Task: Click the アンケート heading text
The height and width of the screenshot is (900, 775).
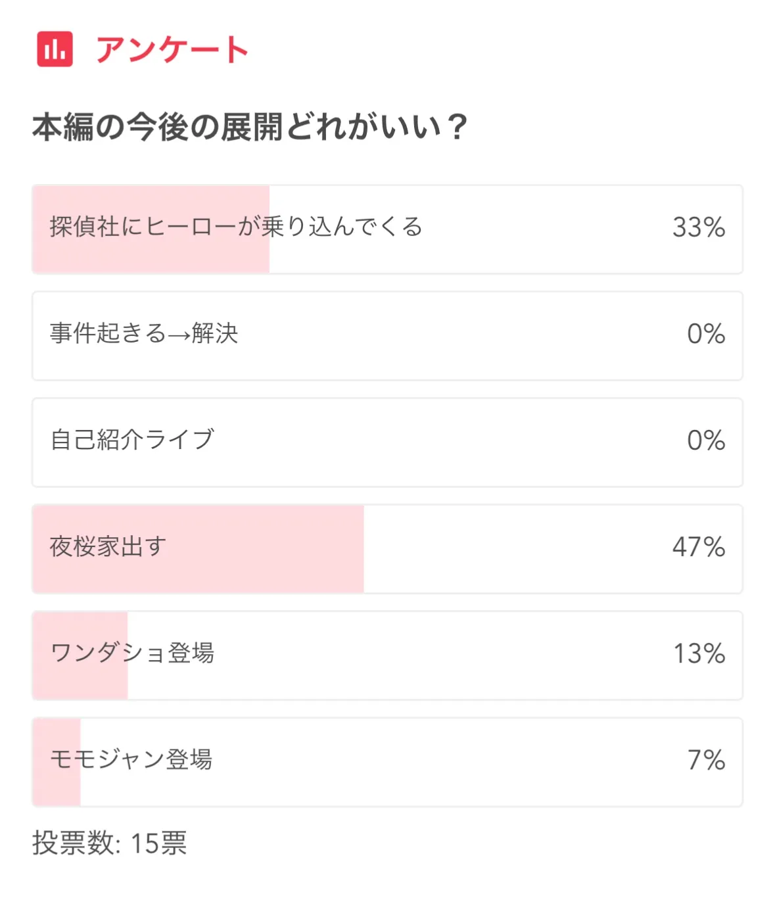Action: pyautogui.click(x=172, y=50)
